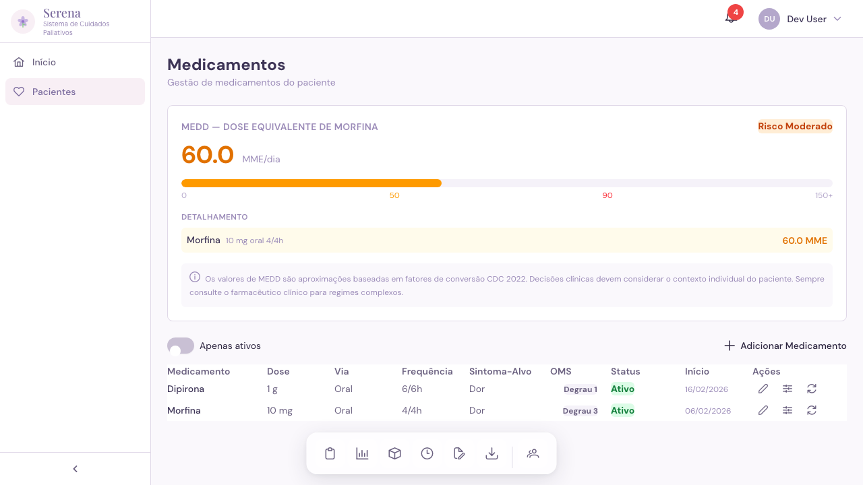Click the download icon in the bottom dock
The width and height of the screenshot is (863, 485).
492,453
